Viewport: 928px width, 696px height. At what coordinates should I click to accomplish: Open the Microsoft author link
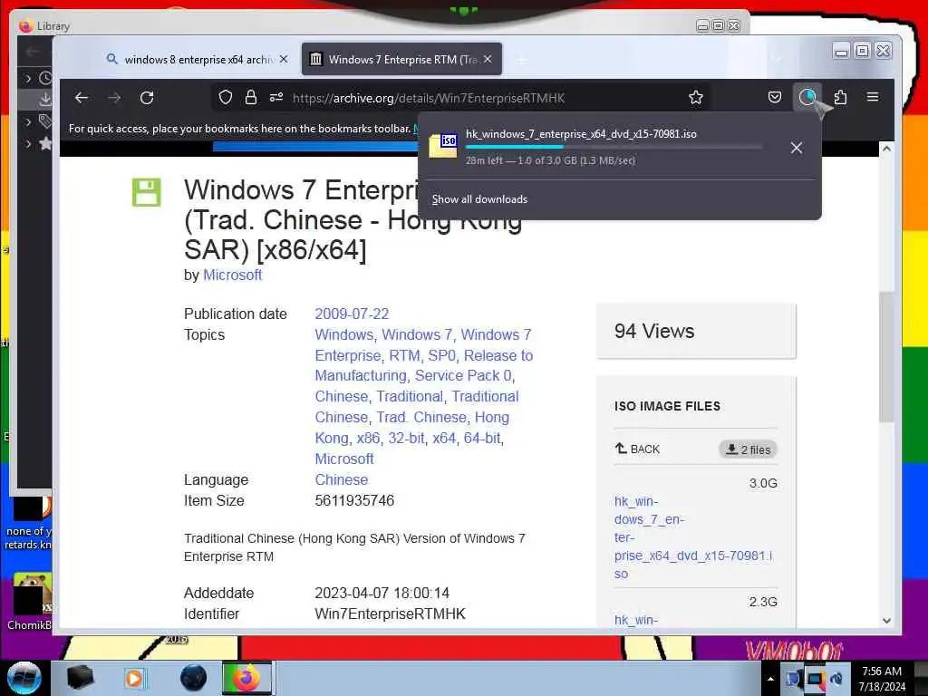point(232,275)
